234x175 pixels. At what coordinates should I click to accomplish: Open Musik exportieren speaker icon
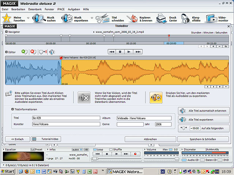67,18
